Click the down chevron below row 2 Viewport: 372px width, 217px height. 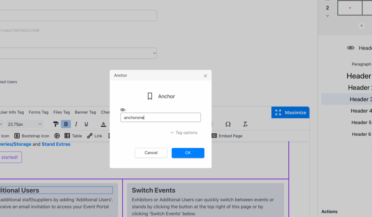click(327, 16)
